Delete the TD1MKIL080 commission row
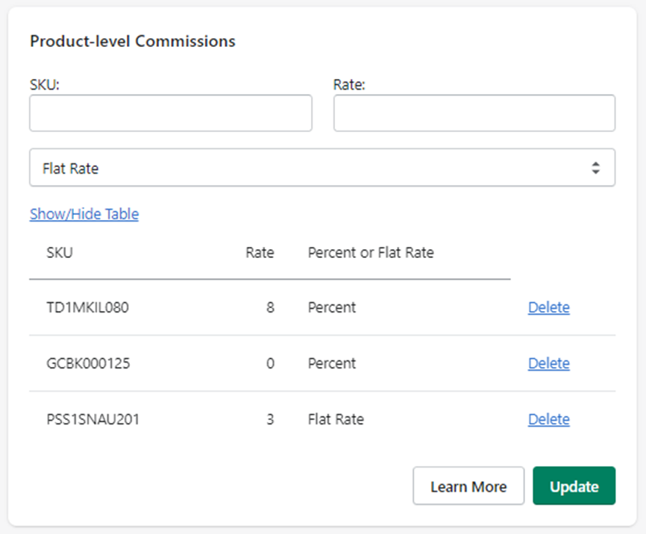Viewport: 646px width, 534px height. pos(549,307)
